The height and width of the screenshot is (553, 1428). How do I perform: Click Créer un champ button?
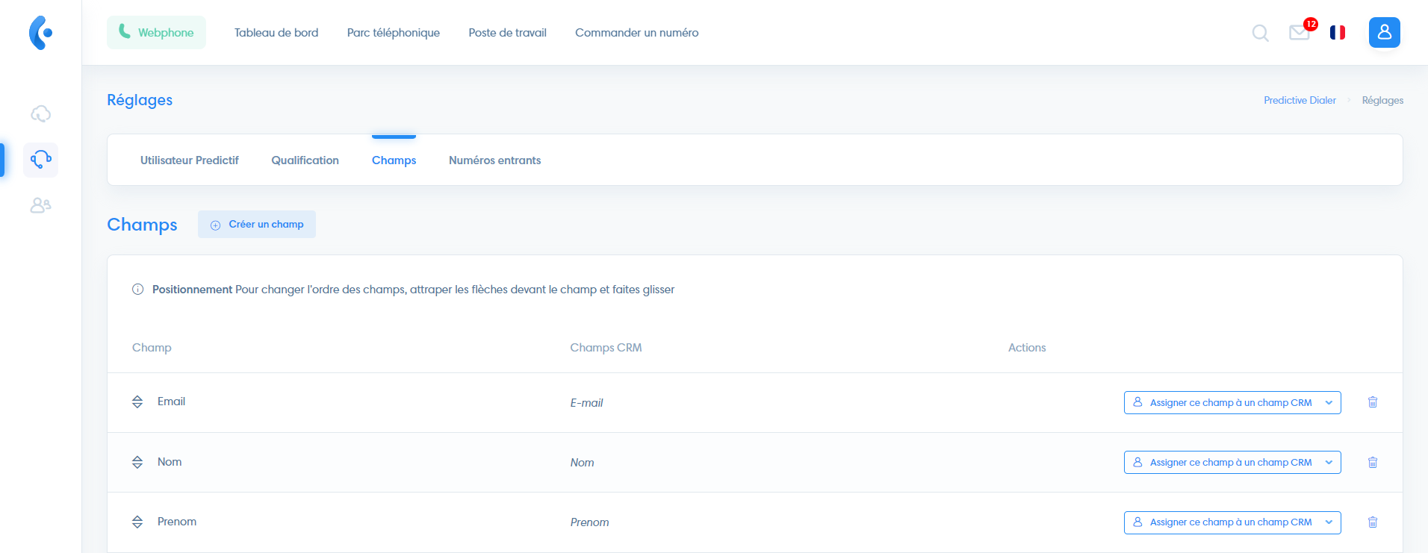coord(257,224)
